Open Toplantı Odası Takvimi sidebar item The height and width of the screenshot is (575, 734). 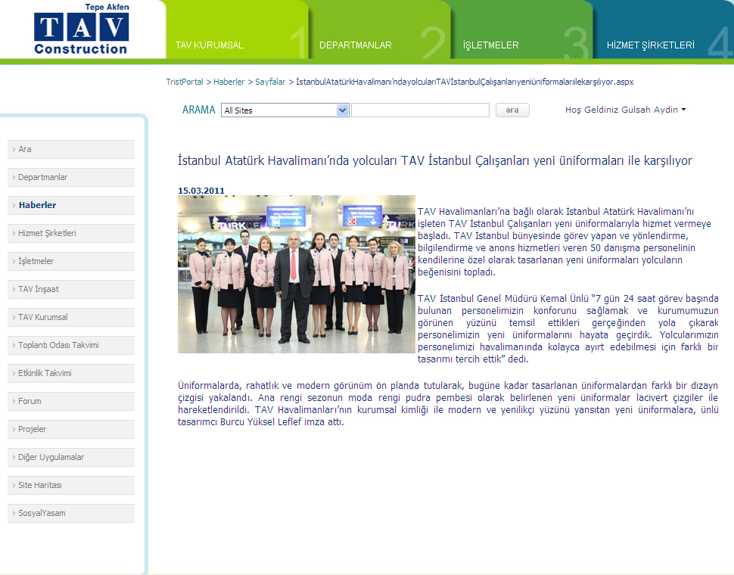pyautogui.click(x=71, y=345)
